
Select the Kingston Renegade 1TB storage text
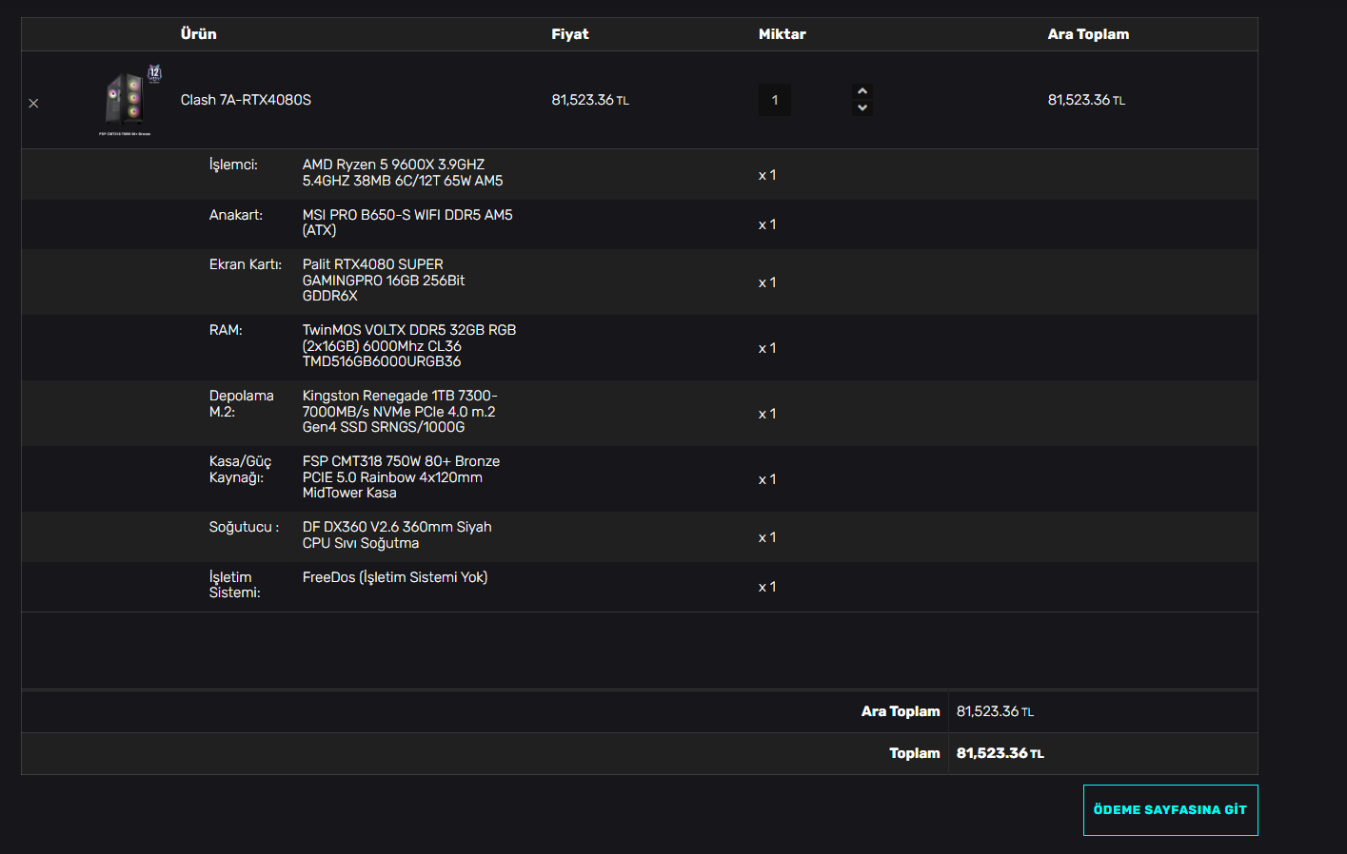pyautogui.click(x=400, y=412)
